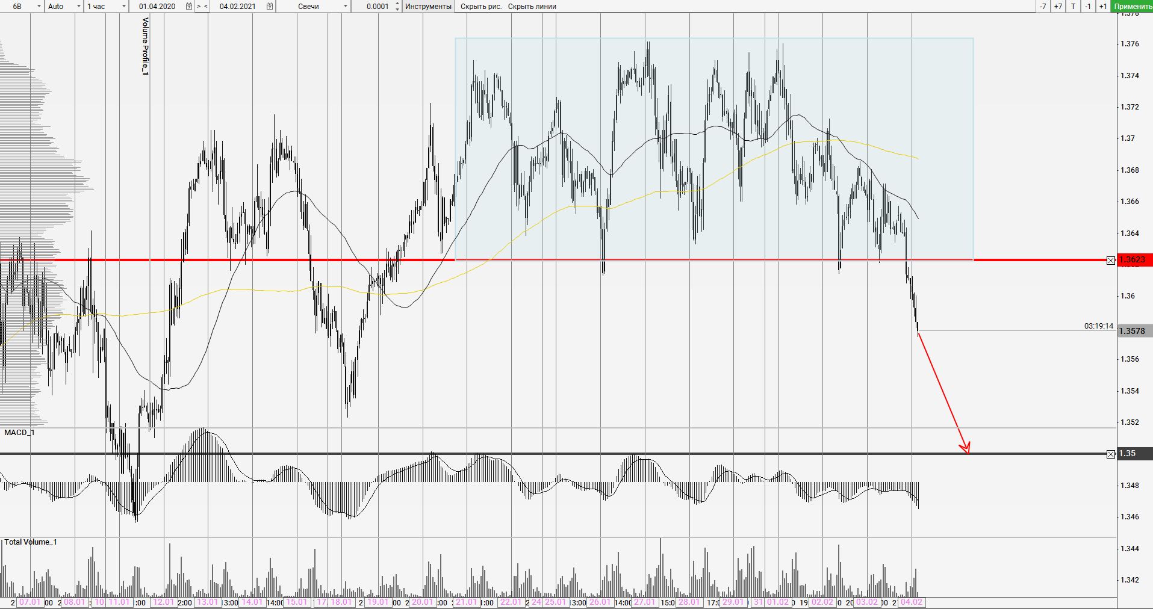The height and width of the screenshot is (609, 1153).
Task: Shift chart back with -7 button
Action: [x=1043, y=7]
